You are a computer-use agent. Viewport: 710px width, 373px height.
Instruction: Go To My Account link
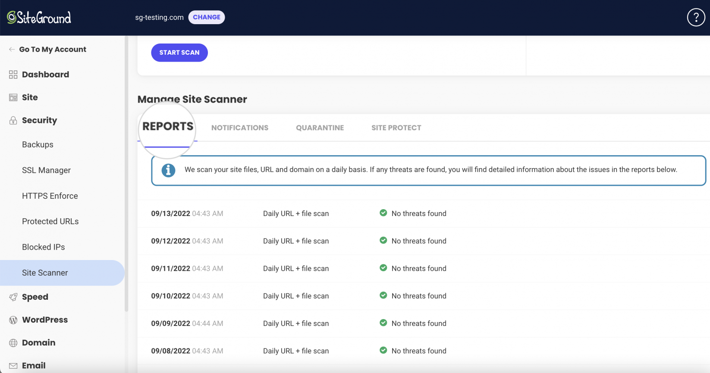coord(53,49)
